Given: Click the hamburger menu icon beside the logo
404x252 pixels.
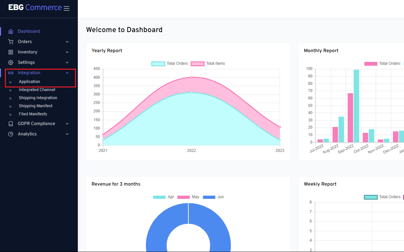Looking at the screenshot, I should coord(67,8).
